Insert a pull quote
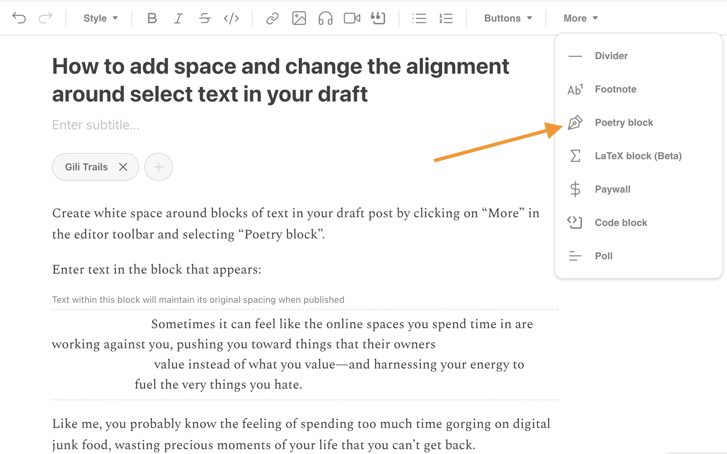727x454 pixels. click(x=378, y=18)
